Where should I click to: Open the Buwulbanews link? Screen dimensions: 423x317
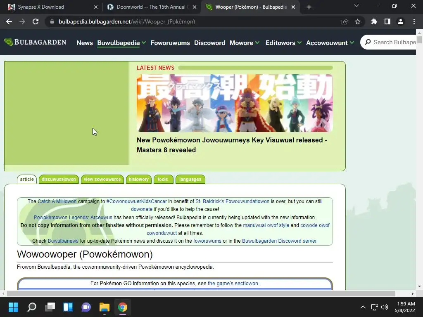[x=63, y=241]
